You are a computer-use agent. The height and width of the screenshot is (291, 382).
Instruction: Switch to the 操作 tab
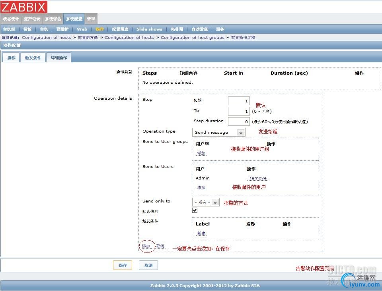point(11,58)
